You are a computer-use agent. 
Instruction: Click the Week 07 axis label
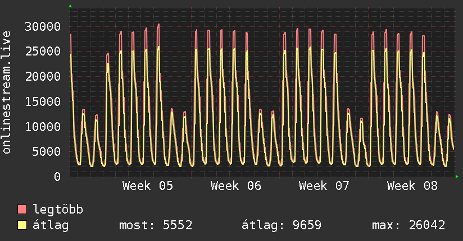pyautogui.click(x=324, y=186)
